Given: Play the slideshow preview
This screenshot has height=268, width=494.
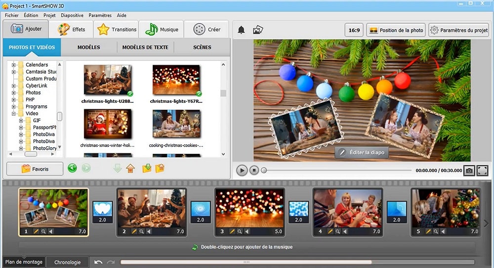Looking at the screenshot, I should [242, 171].
